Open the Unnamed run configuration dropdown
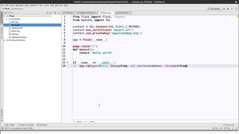The width and height of the screenshot is (239, 134). (214, 9)
